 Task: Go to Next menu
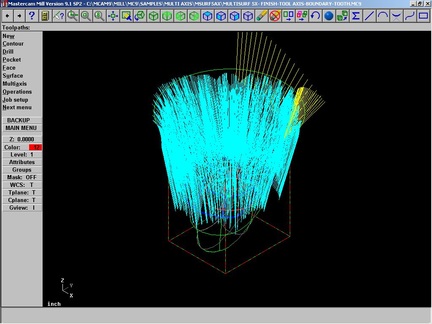[x=17, y=108]
